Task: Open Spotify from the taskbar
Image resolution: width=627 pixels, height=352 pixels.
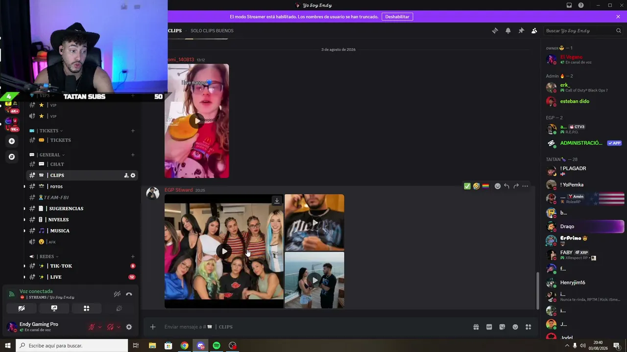Action: tap(217, 346)
